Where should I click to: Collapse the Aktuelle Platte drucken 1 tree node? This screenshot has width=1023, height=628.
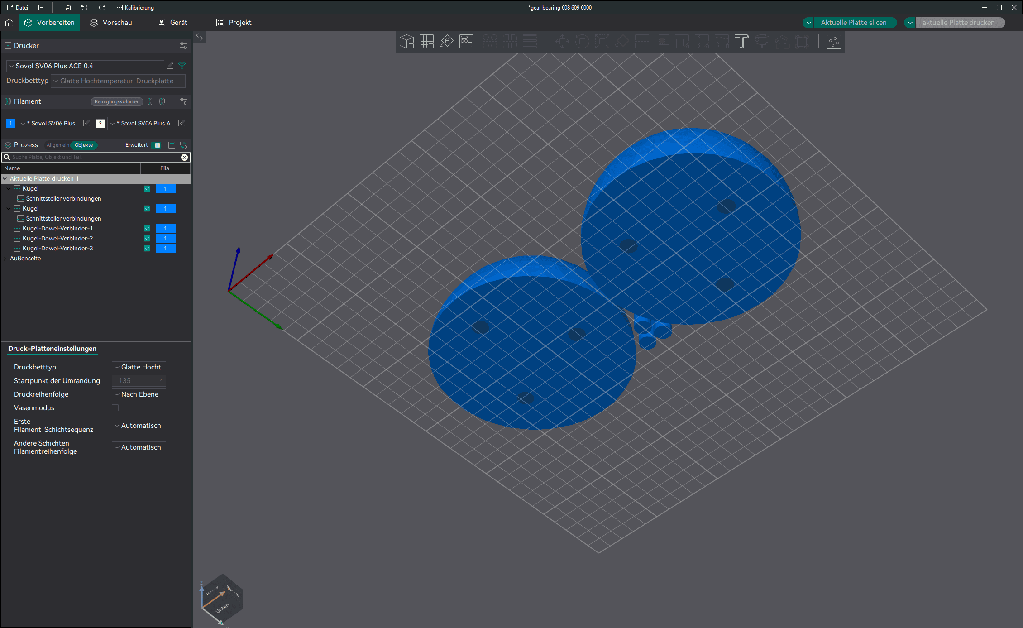coord(5,178)
